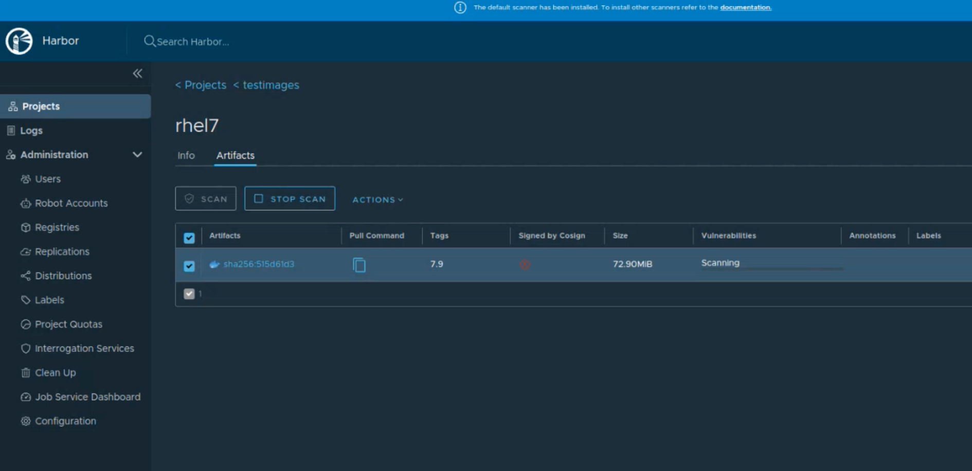Collapse the Administration section
Screen dimensions: 972x471
tap(137, 155)
